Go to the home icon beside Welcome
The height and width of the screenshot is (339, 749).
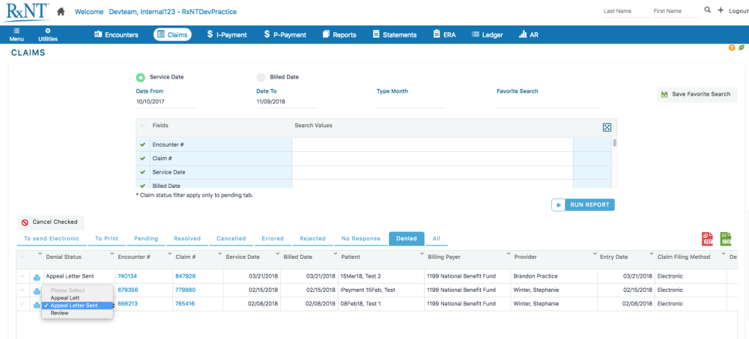click(61, 11)
